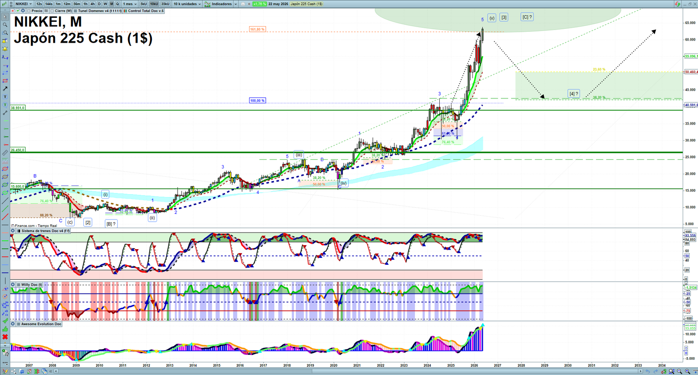The width and height of the screenshot is (698, 375).
Task: Select the 144s timeframe
Action: (49, 4)
